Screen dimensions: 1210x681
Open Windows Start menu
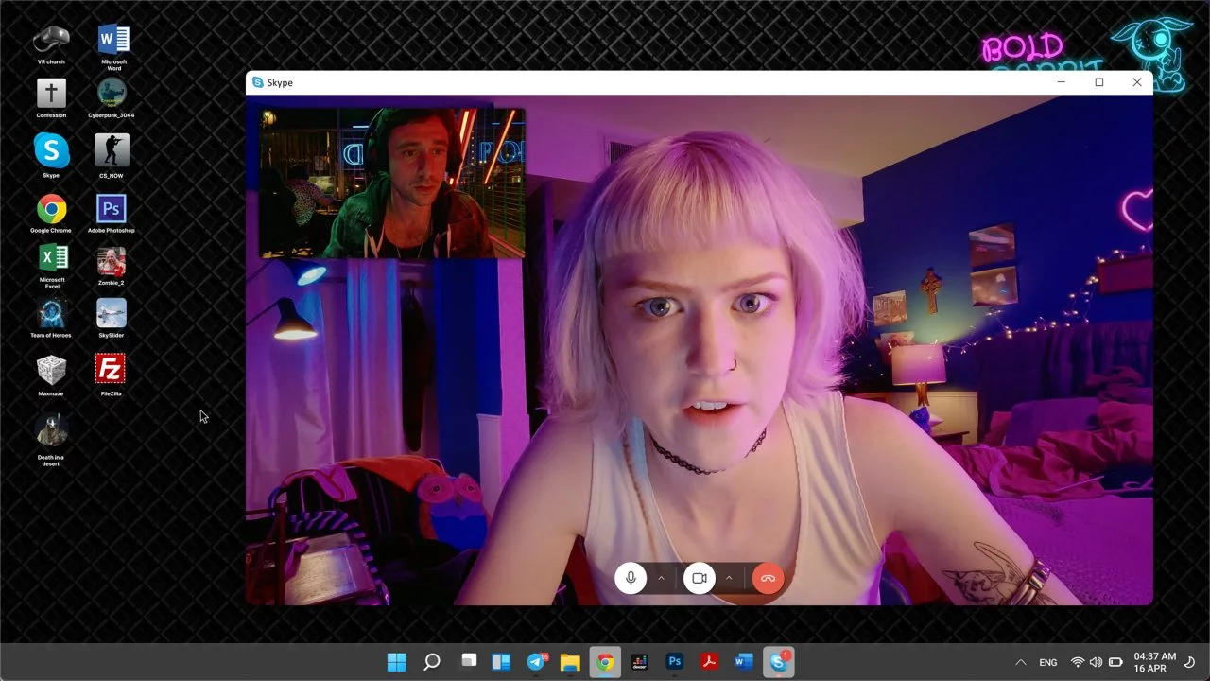tap(397, 662)
